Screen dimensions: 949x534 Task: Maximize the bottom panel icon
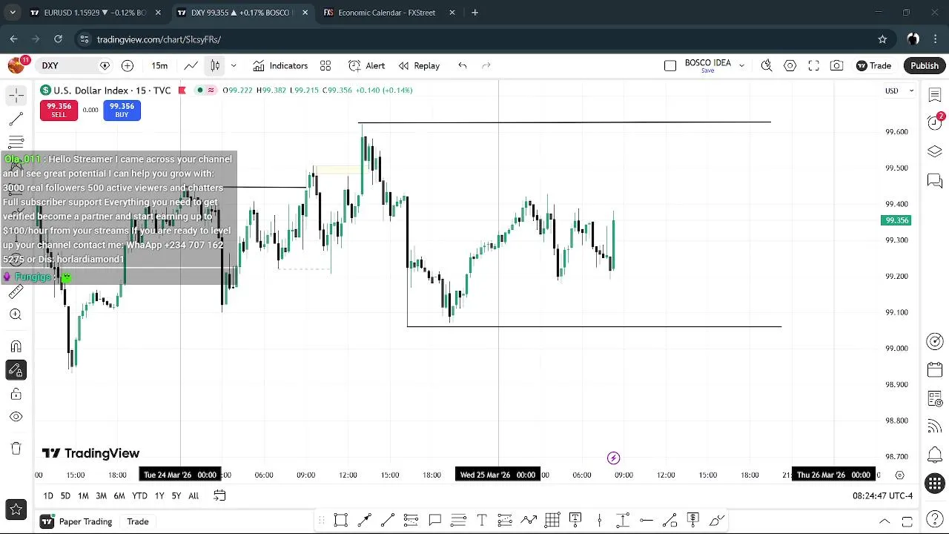[x=907, y=521]
